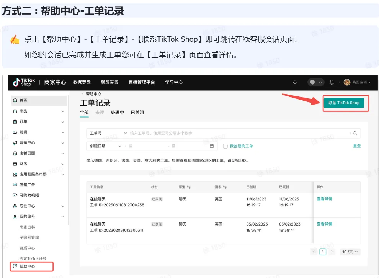Open the chat bubble icon in header
The height and width of the screenshot is (278, 379).
pyautogui.click(x=312, y=82)
